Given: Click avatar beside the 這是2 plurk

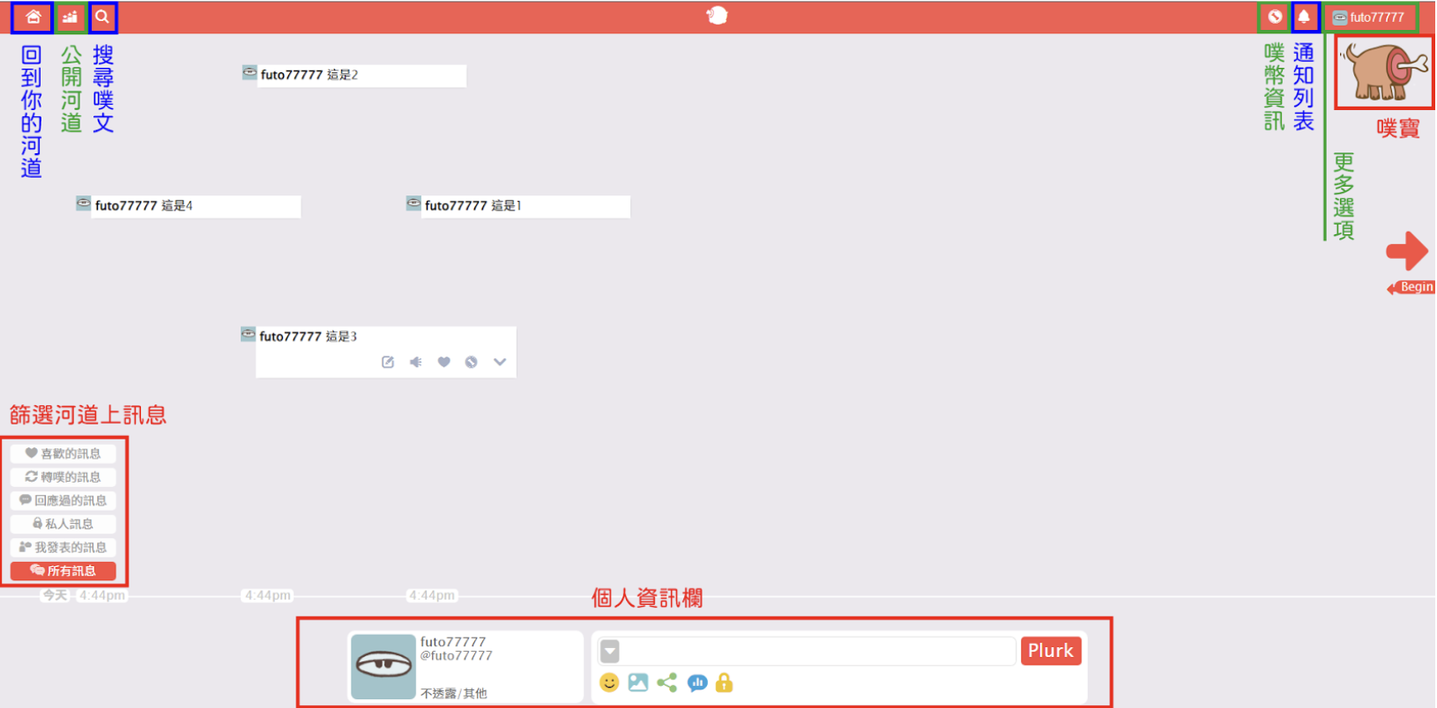Looking at the screenshot, I should click(x=249, y=72).
